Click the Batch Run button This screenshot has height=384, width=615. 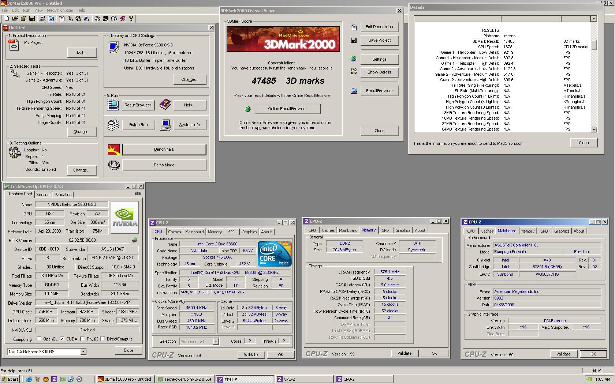(138, 125)
